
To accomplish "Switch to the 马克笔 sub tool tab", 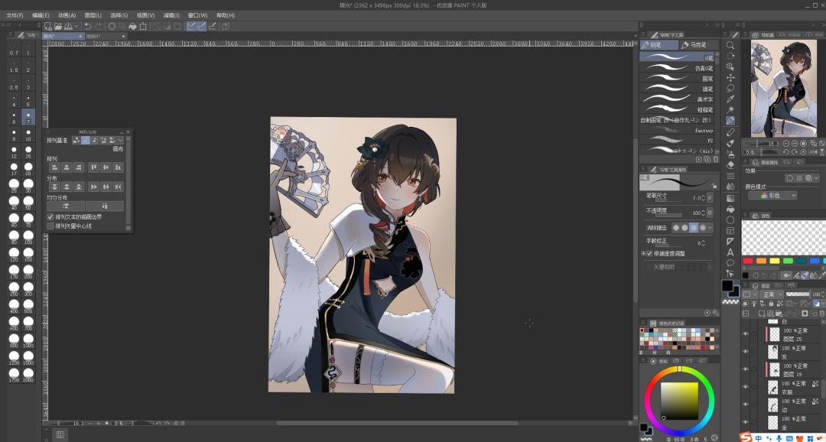I will (x=698, y=45).
